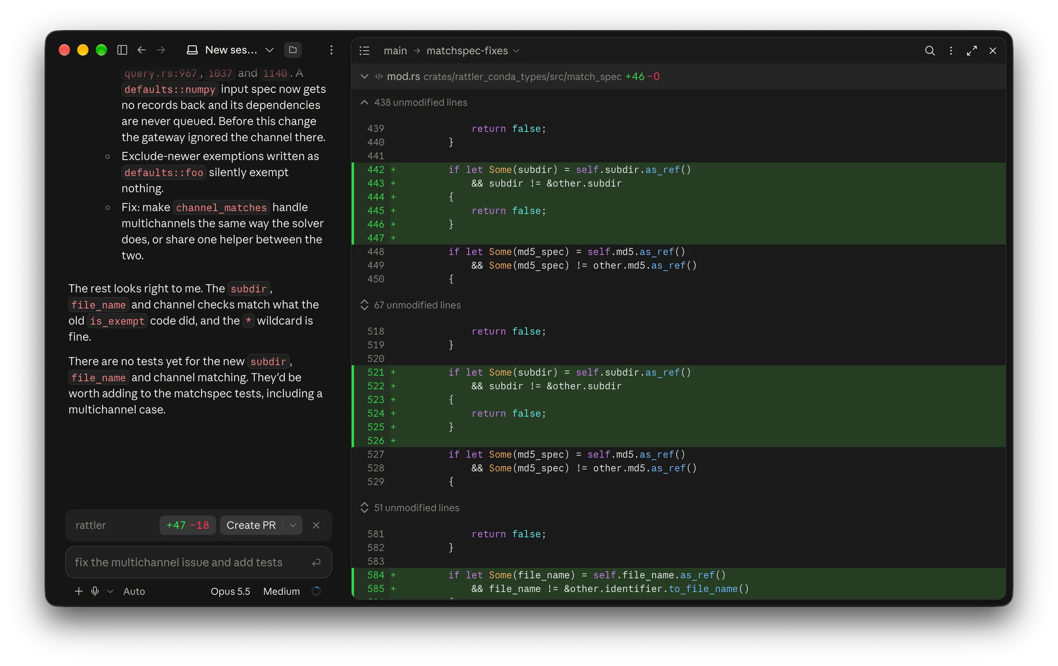Change the Medium effort level
Viewport: 1058px width, 666px height.
pyautogui.click(x=281, y=591)
